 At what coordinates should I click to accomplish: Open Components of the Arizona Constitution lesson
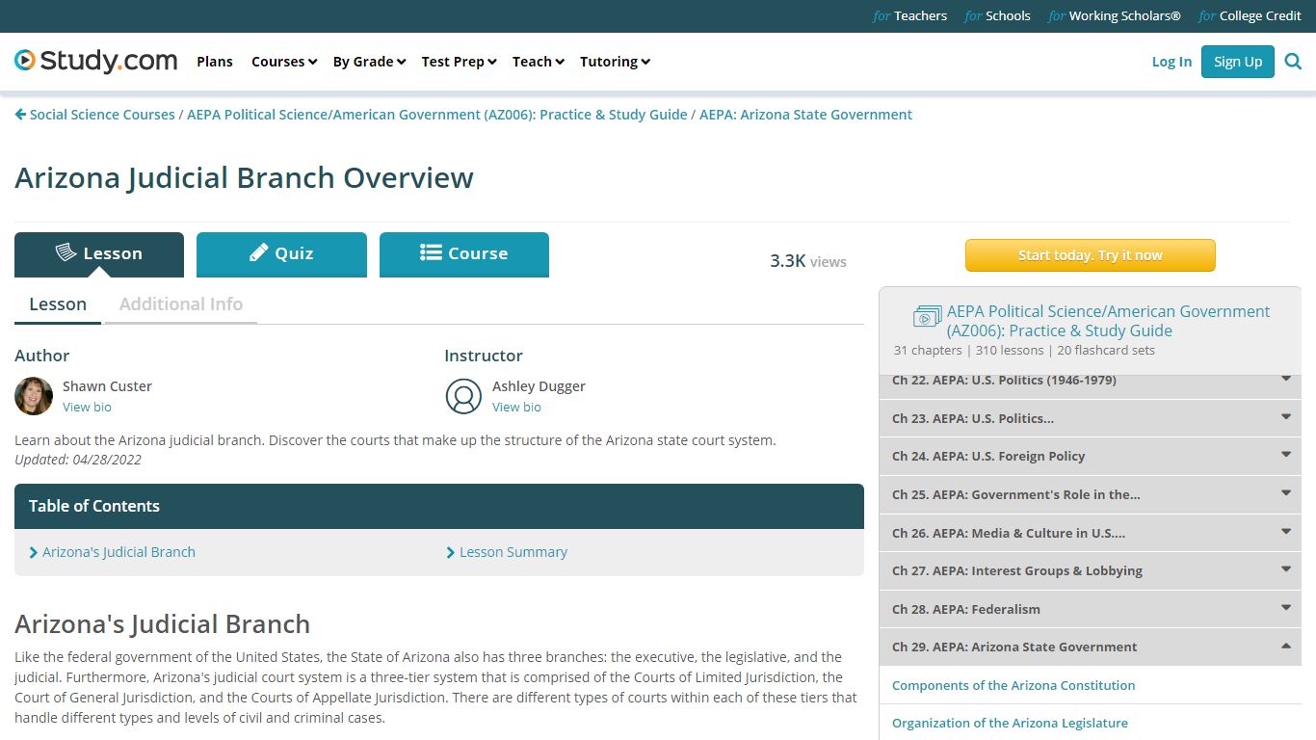point(1013,685)
